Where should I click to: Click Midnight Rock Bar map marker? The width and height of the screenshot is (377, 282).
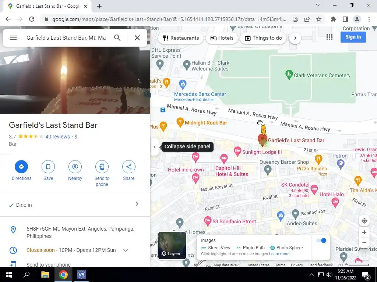click(x=180, y=122)
